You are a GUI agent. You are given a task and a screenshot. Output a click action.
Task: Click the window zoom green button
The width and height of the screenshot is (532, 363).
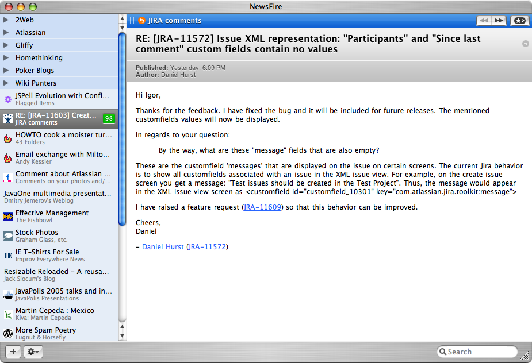point(33,6)
